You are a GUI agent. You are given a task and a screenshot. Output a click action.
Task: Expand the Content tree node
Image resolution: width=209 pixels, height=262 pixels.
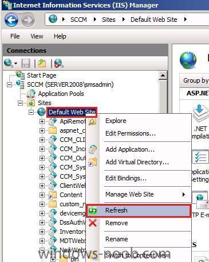click(x=42, y=195)
